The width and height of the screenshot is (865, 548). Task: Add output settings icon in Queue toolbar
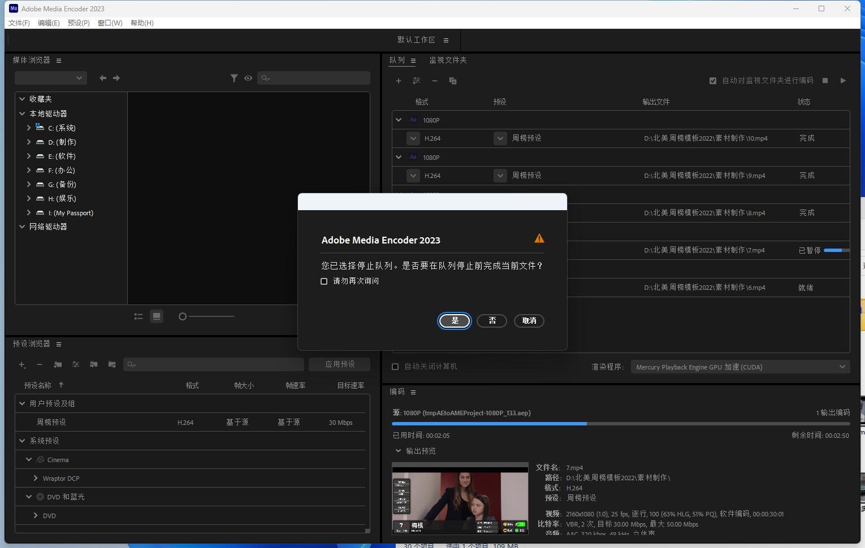(x=417, y=81)
